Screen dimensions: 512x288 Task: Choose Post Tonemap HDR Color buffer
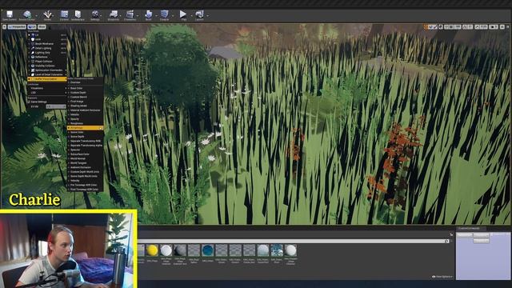[x=86, y=190]
